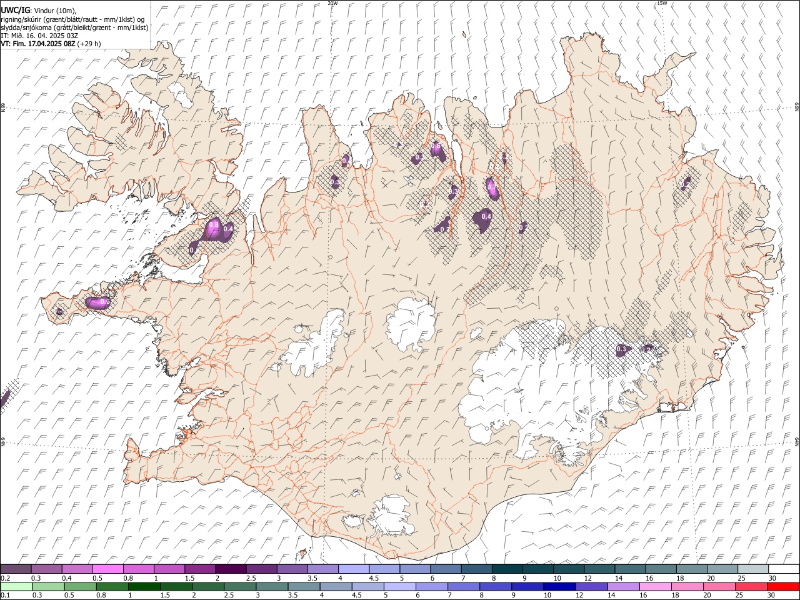Pick the light pink rain swatch between 16 and 18
The width and height of the screenshot is (800, 600).
[x=656, y=587]
